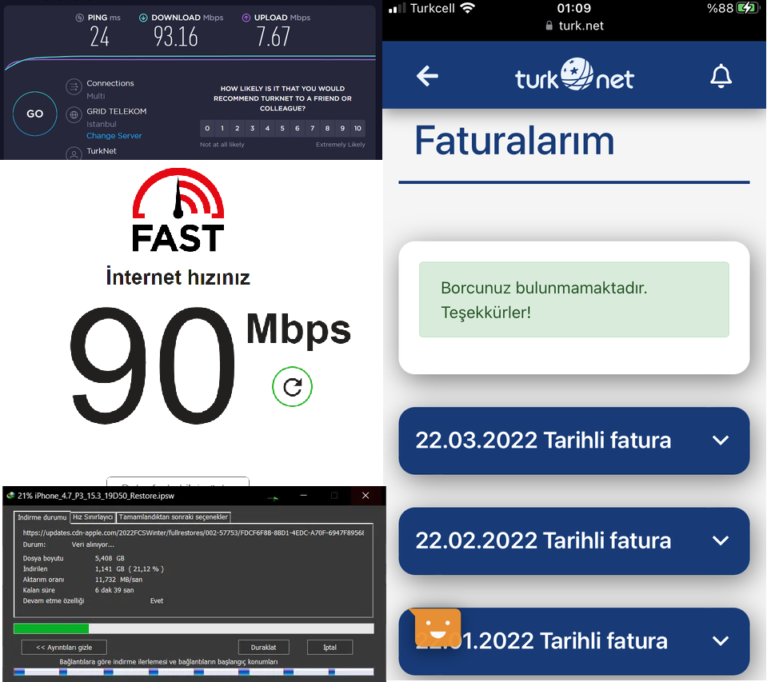Click the 01:09 clock in status bar
767x682 pixels.
(x=573, y=8)
